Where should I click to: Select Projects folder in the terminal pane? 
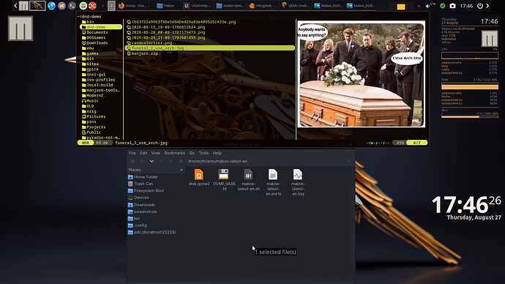tap(94, 127)
